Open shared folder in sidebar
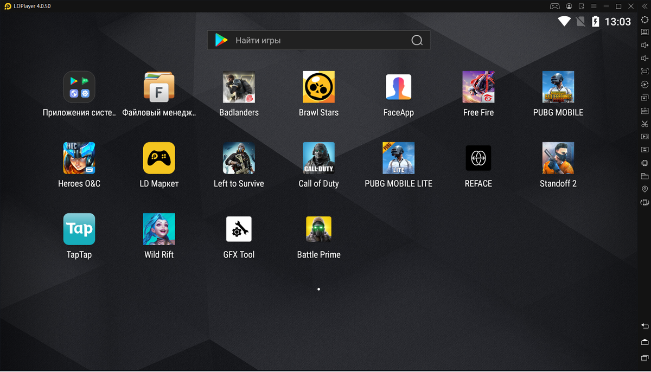 pyautogui.click(x=644, y=176)
